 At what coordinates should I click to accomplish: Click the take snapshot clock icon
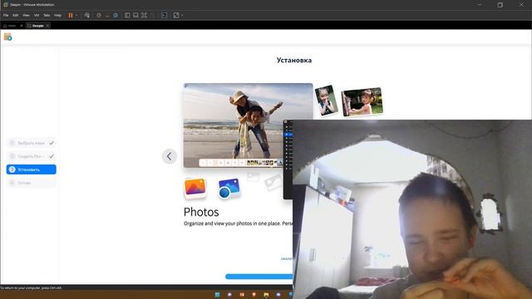99,15
